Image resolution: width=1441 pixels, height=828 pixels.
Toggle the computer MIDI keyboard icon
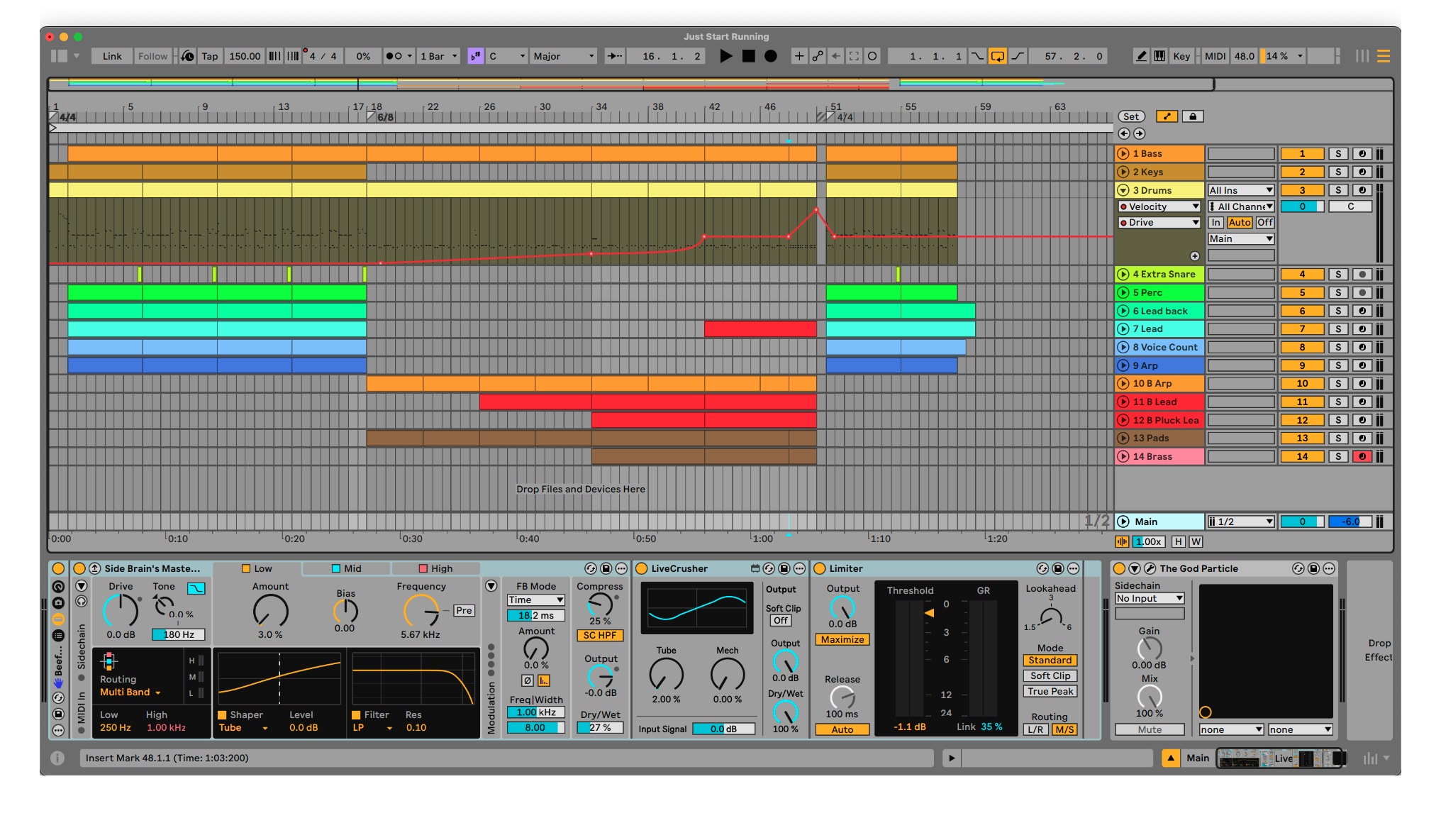coord(1159,56)
